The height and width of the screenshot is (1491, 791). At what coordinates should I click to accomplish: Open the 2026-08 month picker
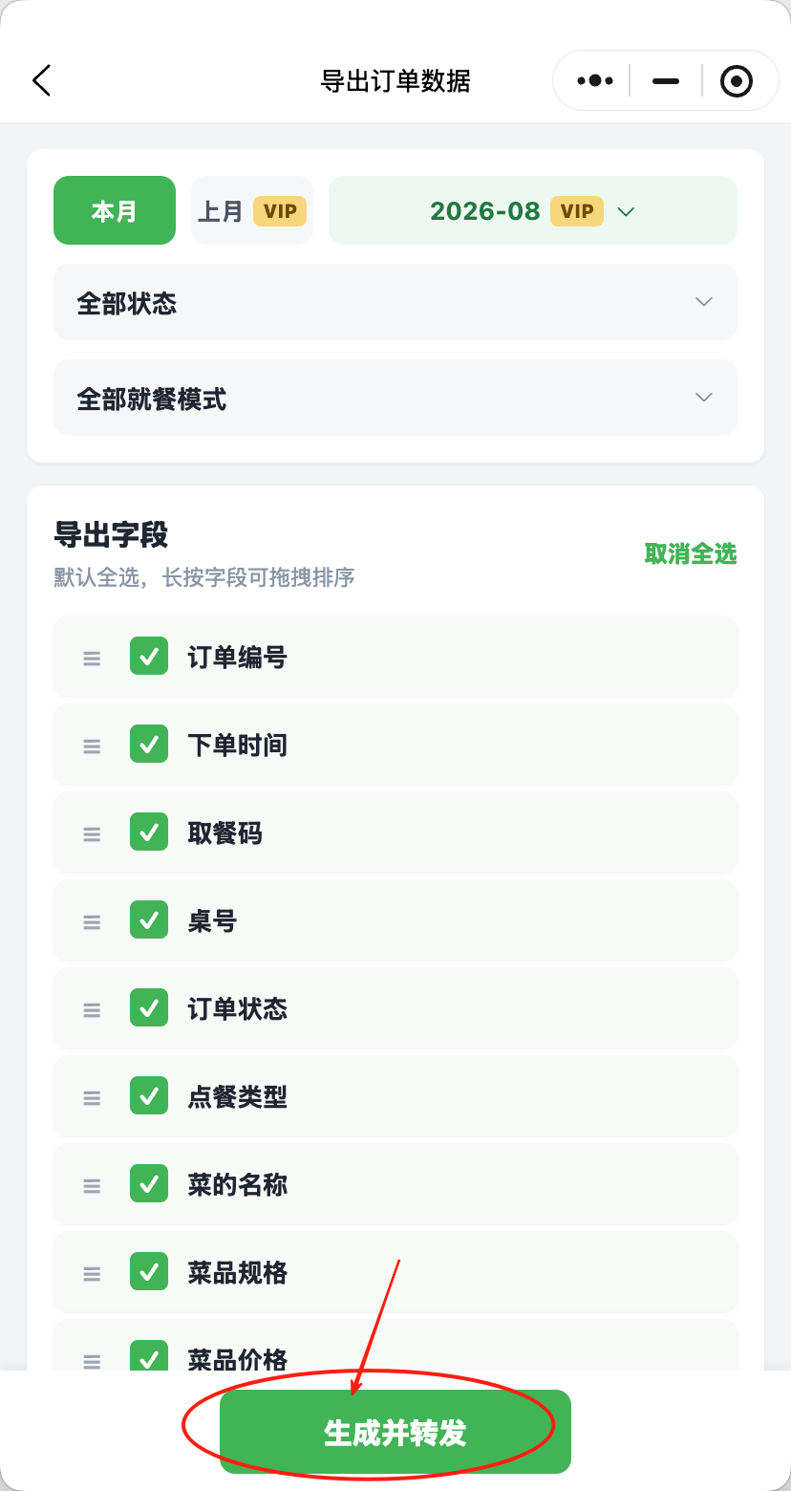point(533,210)
